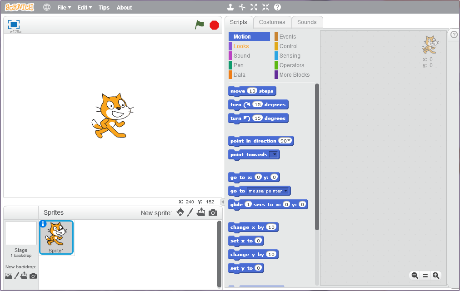The image size is (460, 291).
Task: Switch to the Costumes tab
Action: tap(272, 22)
